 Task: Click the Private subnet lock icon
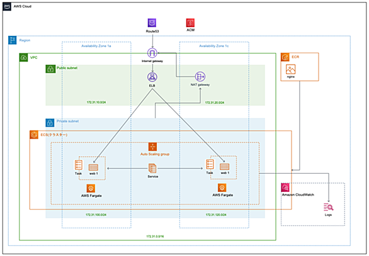click(50, 122)
